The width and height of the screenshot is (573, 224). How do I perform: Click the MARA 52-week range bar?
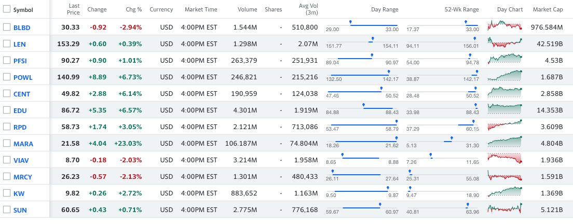[443, 142]
